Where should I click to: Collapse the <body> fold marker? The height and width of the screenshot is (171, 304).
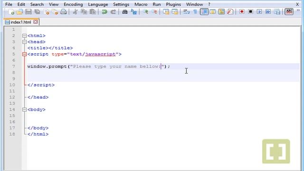click(24, 110)
